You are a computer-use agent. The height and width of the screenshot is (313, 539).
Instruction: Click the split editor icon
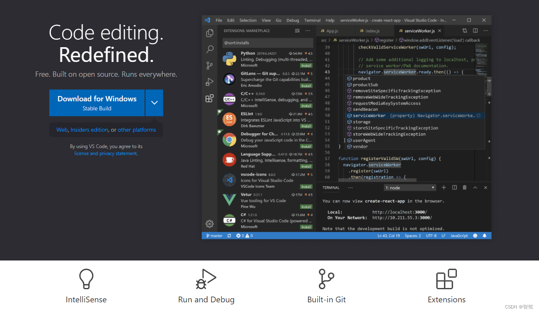pos(475,31)
